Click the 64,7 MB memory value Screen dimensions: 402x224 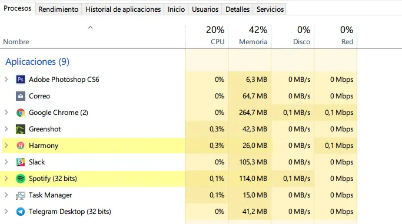255,96
